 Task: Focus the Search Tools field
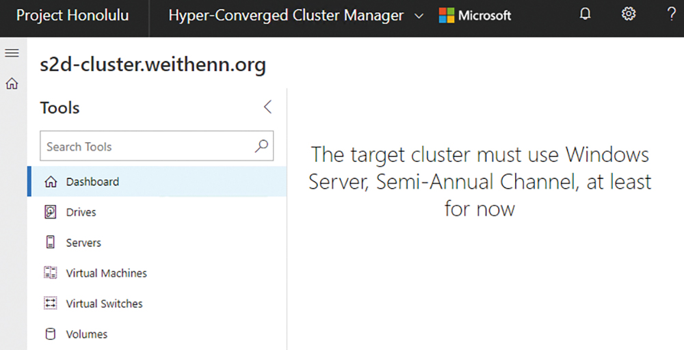point(157,146)
